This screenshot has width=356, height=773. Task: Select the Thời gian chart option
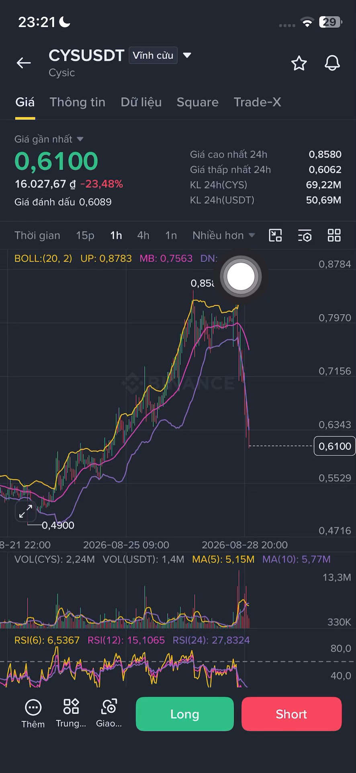37,235
